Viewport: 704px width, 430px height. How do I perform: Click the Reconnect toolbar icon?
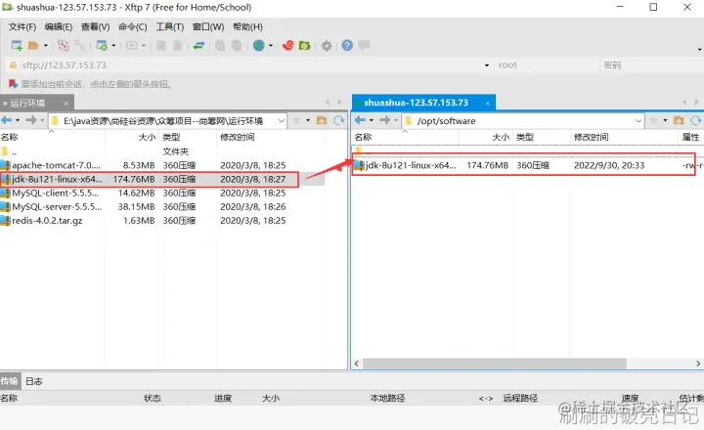(64, 45)
